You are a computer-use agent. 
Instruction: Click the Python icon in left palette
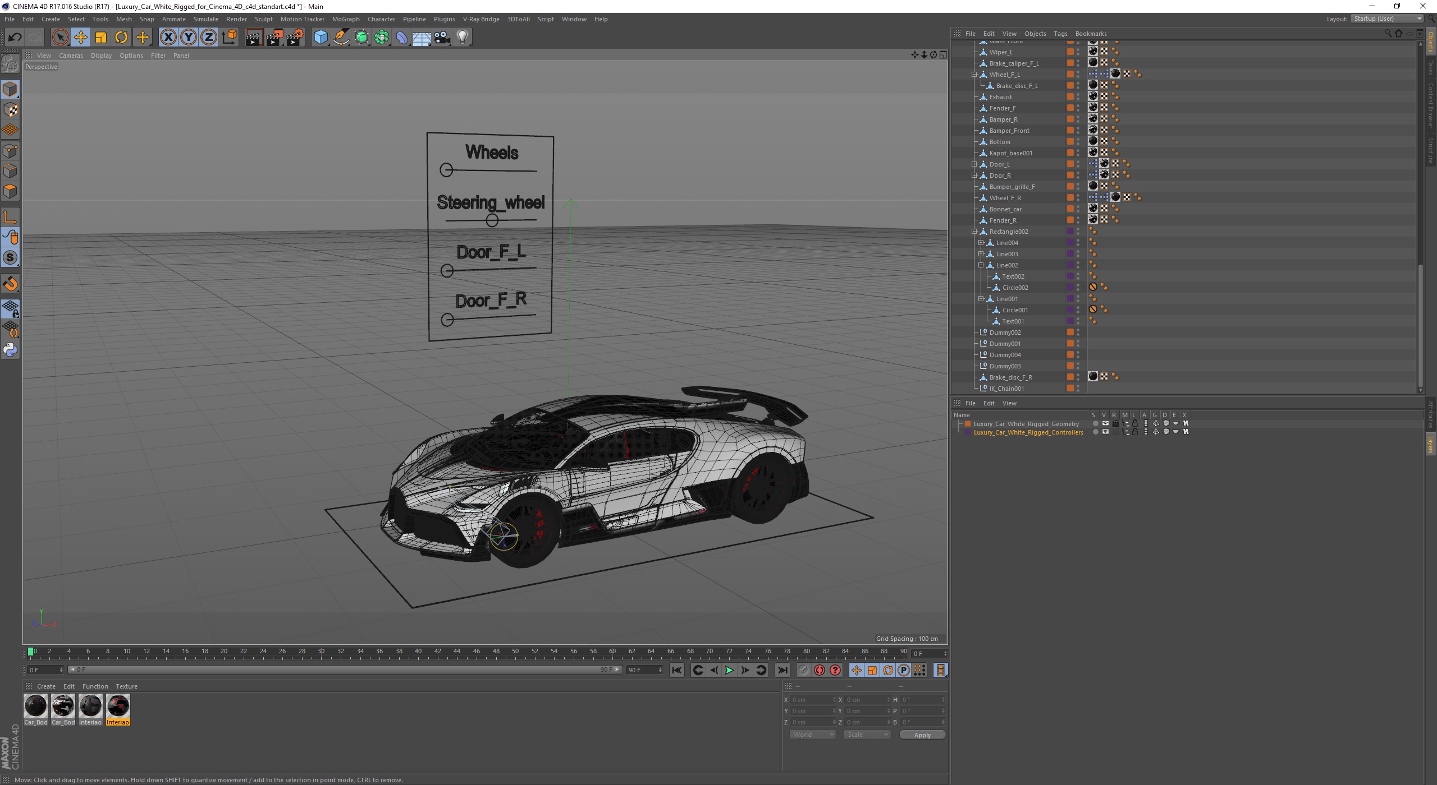pos(10,350)
